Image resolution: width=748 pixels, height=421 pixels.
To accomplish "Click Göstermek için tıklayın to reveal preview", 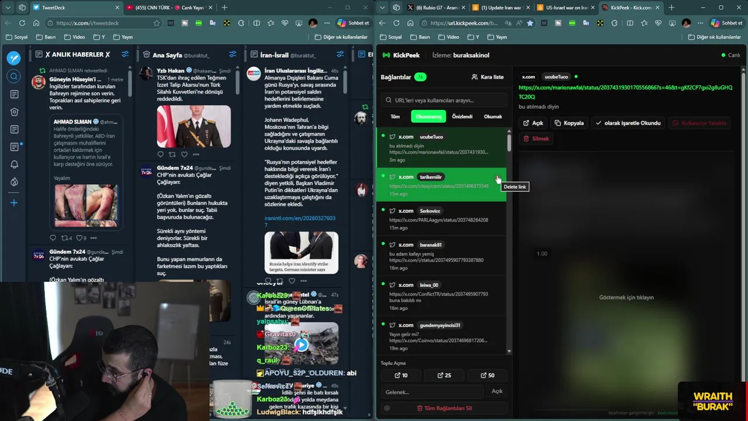I will (626, 297).
